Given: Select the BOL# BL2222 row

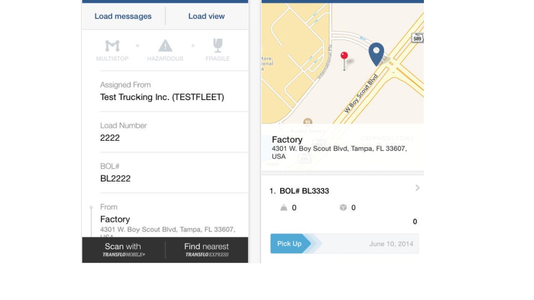Looking at the screenshot, I should coord(162,173).
